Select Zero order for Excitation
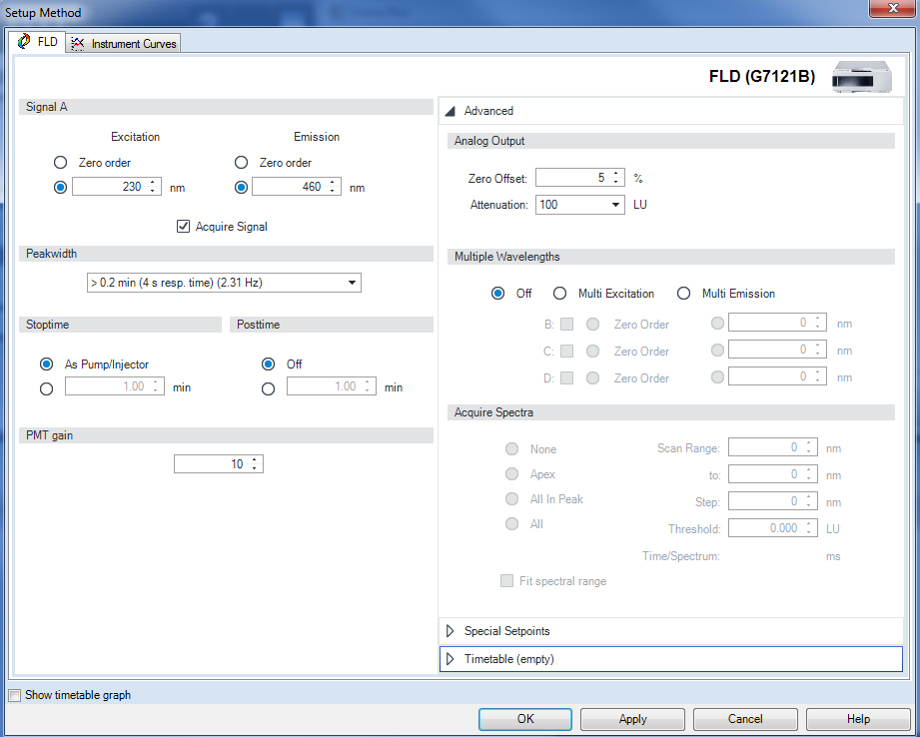 pyautogui.click(x=60, y=162)
